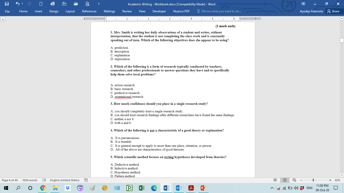Image resolution: width=344 pixels, height=193 pixels.
Task: Enable Print Layout view
Action: [285, 180]
